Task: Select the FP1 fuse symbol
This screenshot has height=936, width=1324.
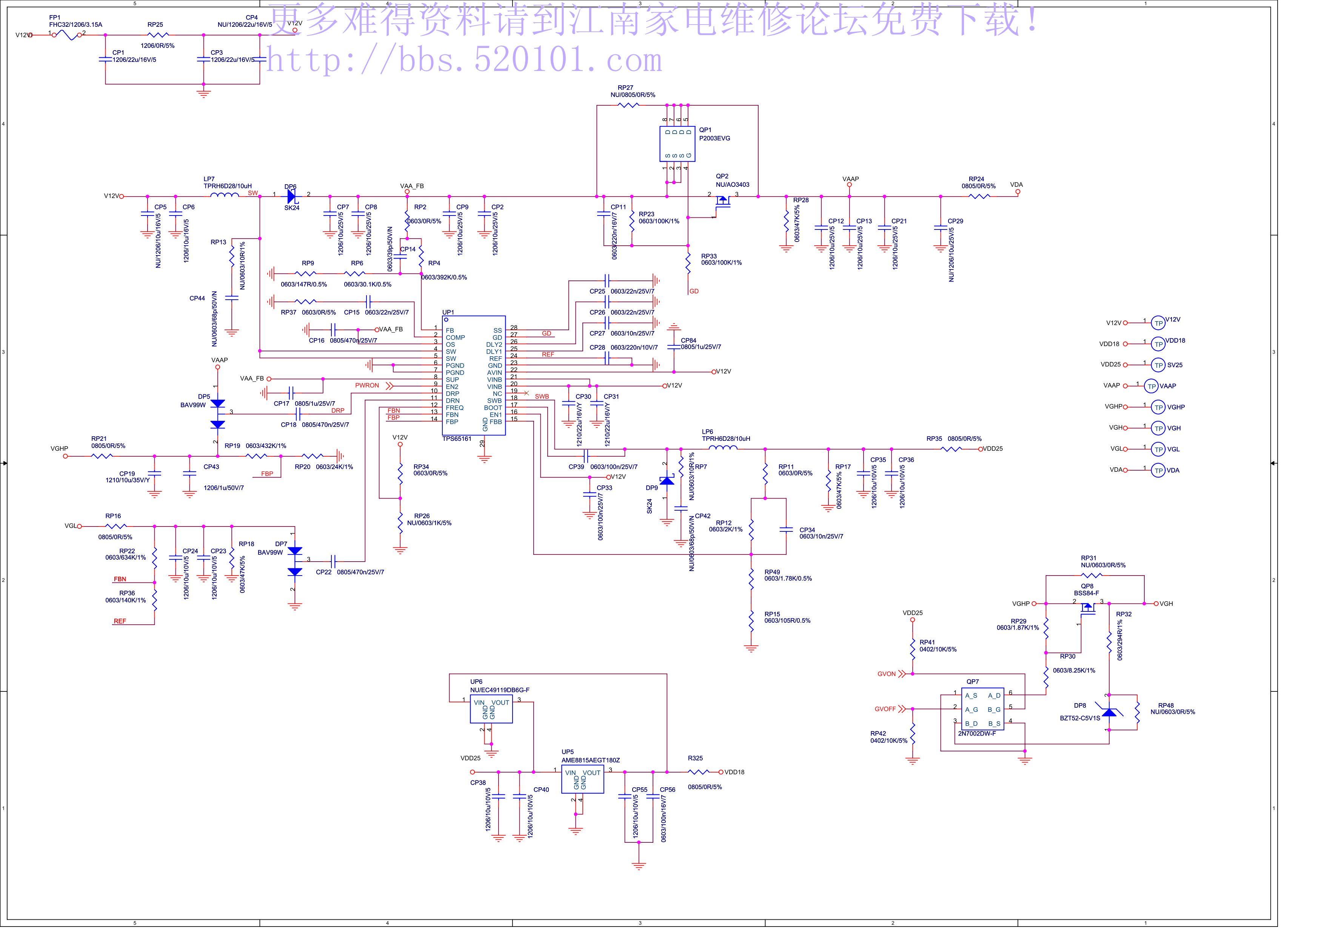Action: point(67,35)
